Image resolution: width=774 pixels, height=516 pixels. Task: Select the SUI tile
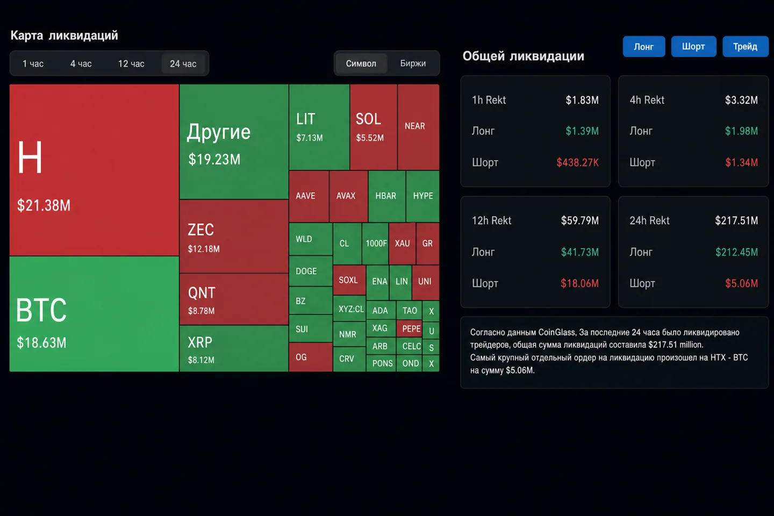click(x=311, y=329)
